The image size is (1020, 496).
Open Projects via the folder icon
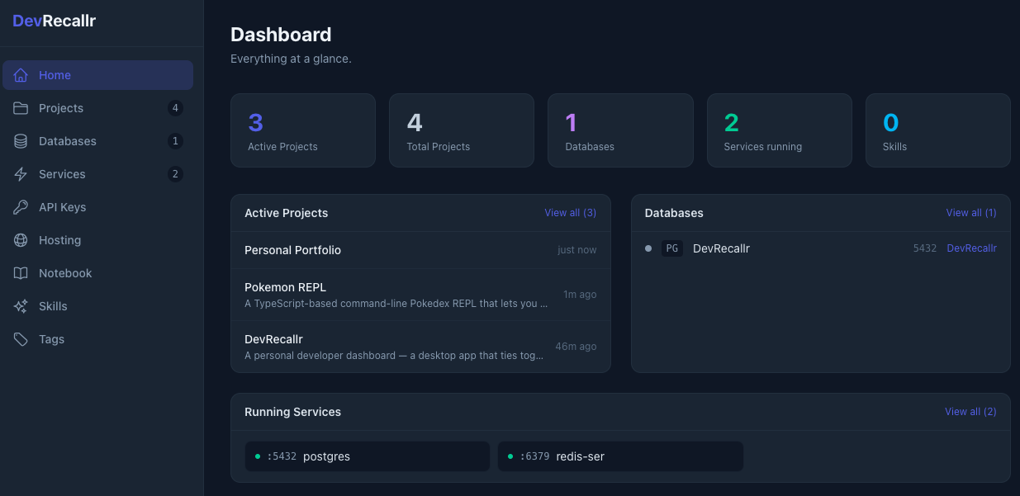(19, 108)
